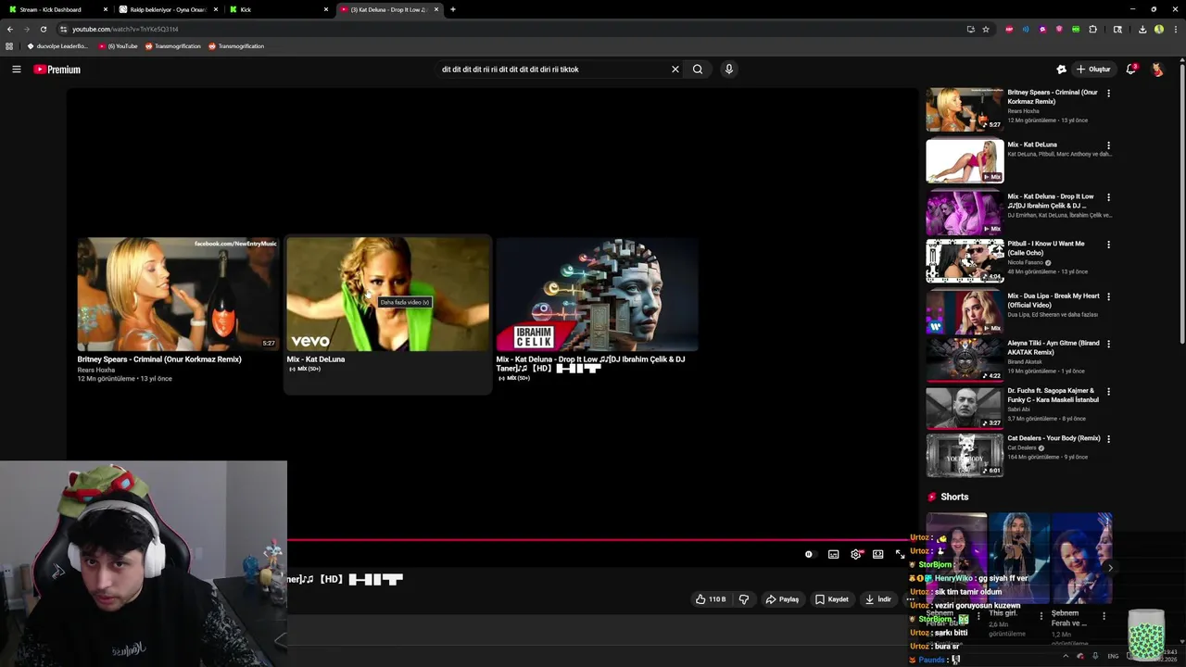Download the video with İndir
Image resolution: width=1186 pixels, height=667 pixels.
877,599
